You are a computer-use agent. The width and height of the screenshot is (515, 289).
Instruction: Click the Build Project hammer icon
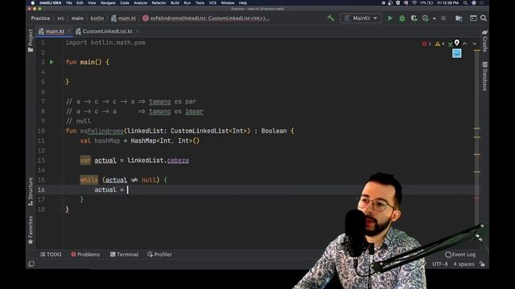point(331,18)
